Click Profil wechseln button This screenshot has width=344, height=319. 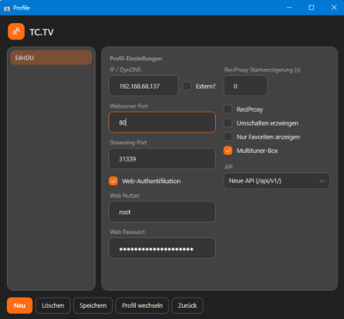click(142, 305)
